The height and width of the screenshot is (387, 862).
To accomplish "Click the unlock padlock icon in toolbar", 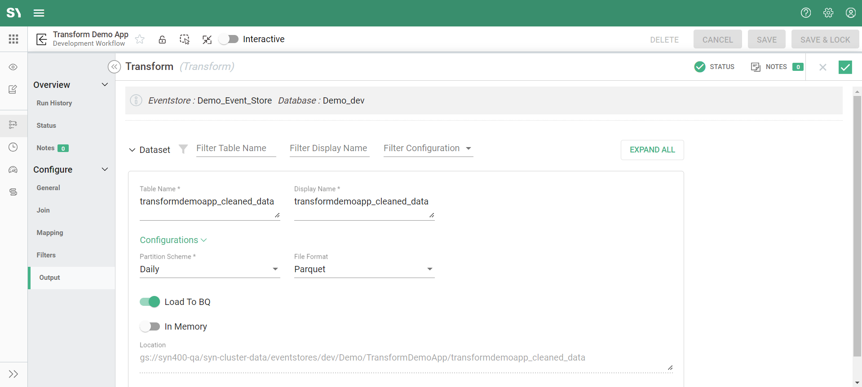I will coord(162,39).
